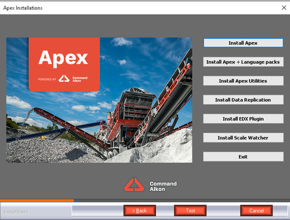
Task: Close the Apex Installations window
Action: [x=284, y=8]
